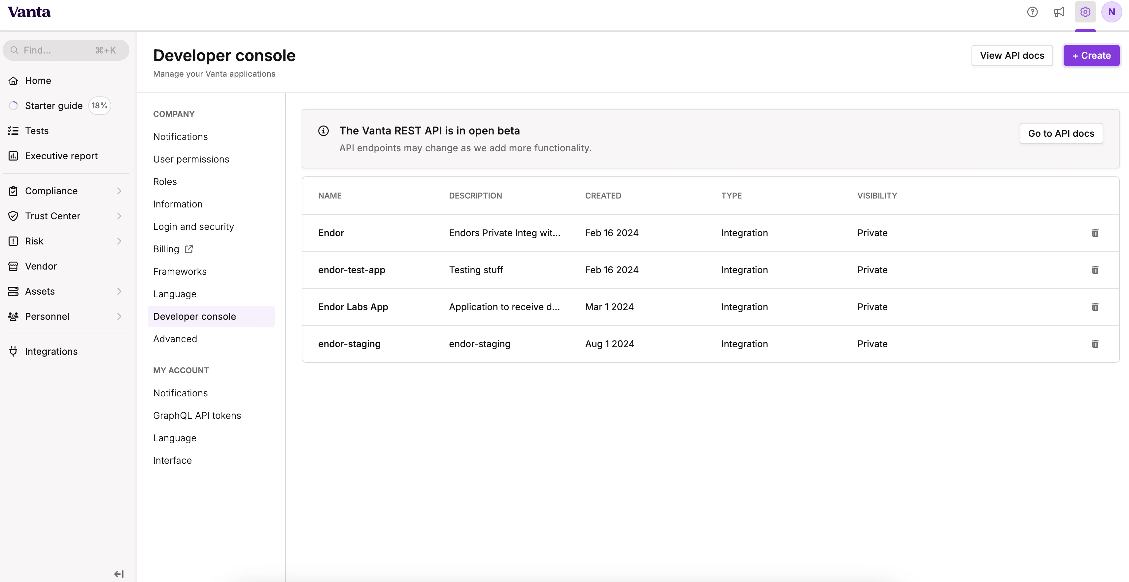Open Login and security settings
The width and height of the screenshot is (1129, 582).
[x=193, y=226]
